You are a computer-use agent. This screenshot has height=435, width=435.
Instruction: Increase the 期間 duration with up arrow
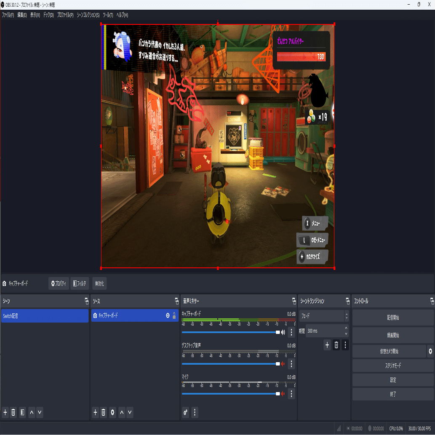(x=346, y=328)
